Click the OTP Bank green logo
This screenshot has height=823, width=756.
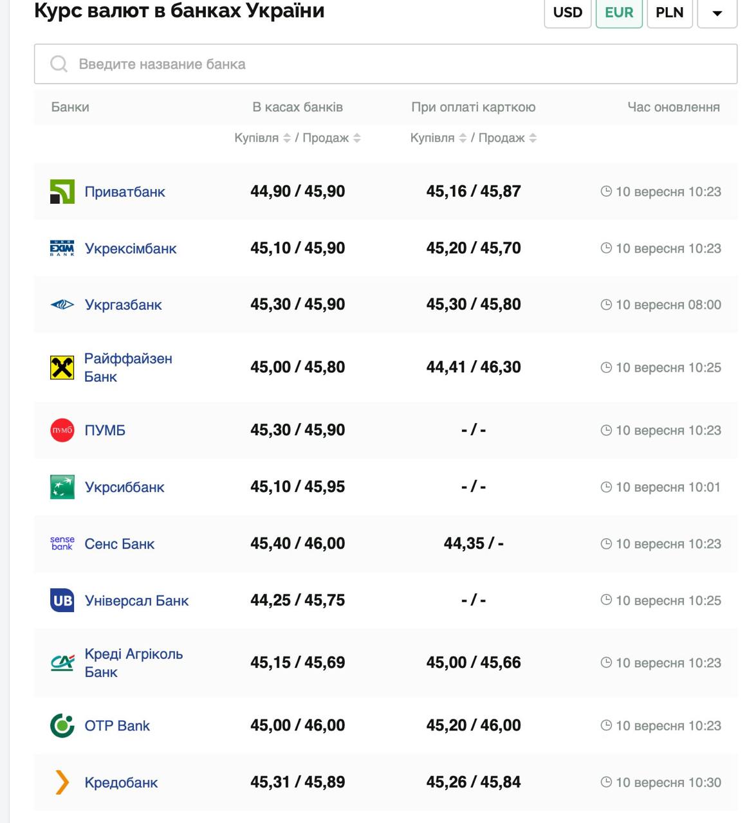(62, 726)
